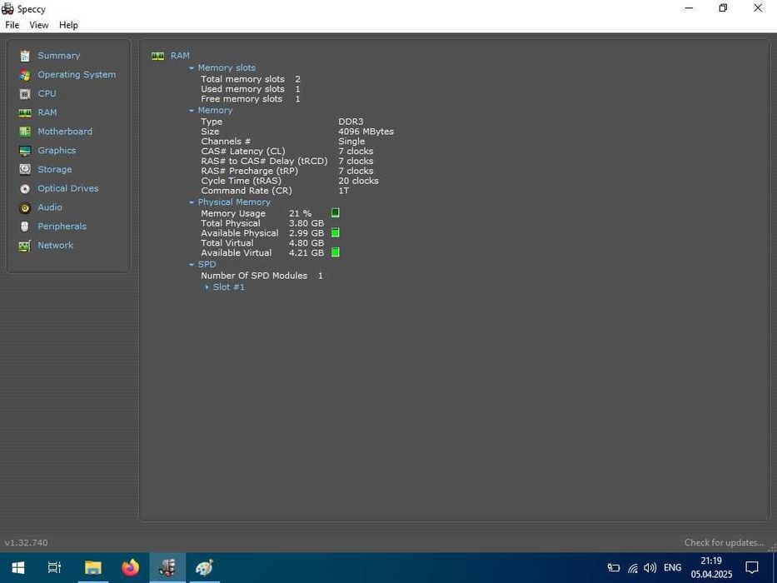This screenshot has width=777, height=583.
Task: Open the Paint app on taskbar
Action: pyautogui.click(x=204, y=568)
